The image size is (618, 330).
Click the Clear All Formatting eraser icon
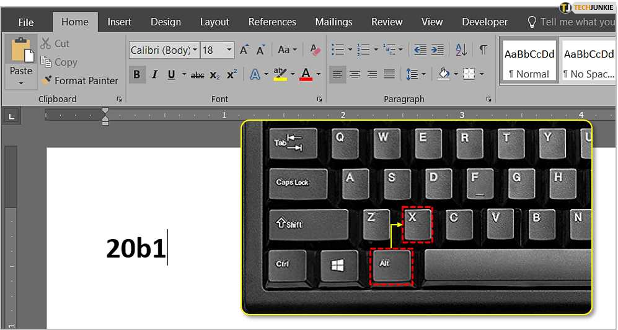315,50
